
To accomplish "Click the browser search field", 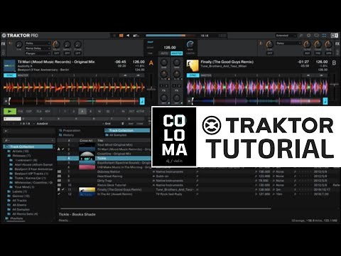I will [x=29, y=141].
